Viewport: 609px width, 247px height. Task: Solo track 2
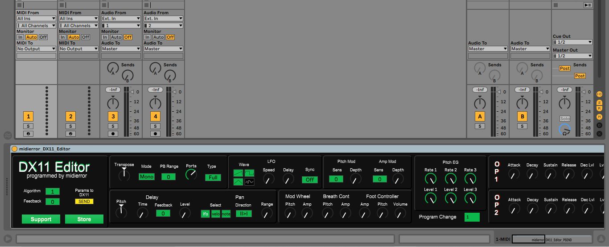point(70,126)
